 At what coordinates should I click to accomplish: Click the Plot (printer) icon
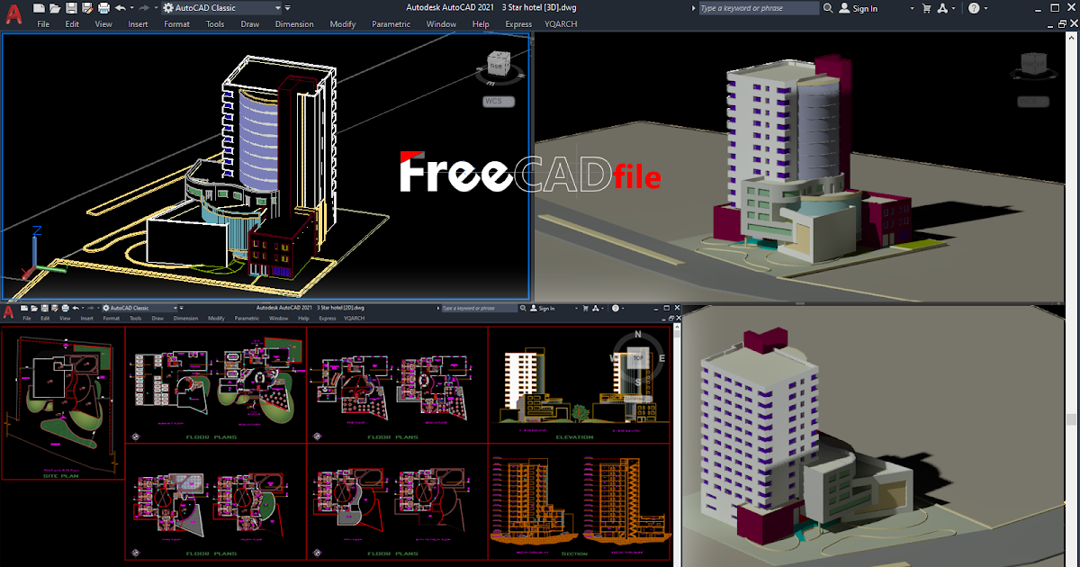(103, 7)
